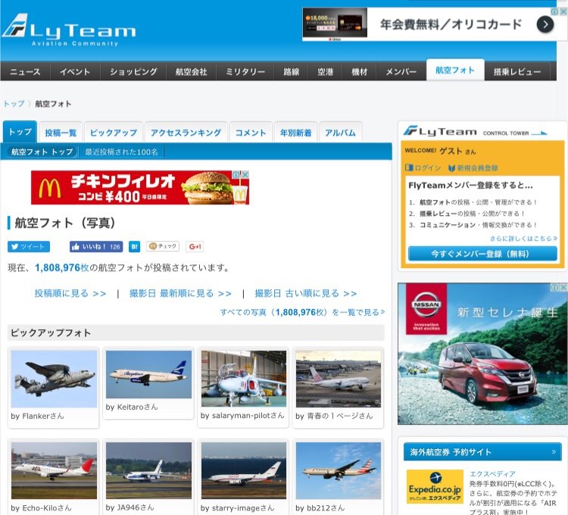
Task: Click the ログイン link in sidebar
Action: click(x=423, y=167)
